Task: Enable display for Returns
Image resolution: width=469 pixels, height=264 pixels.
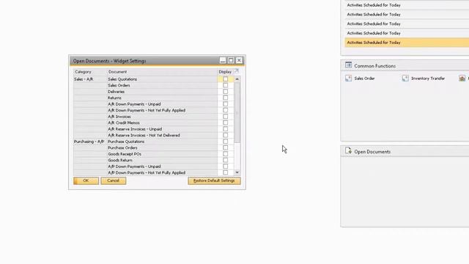Action: 225,98
